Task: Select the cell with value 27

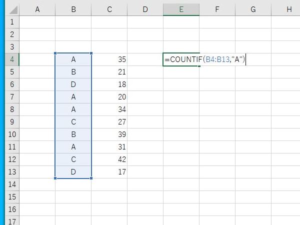Action: tap(109, 122)
